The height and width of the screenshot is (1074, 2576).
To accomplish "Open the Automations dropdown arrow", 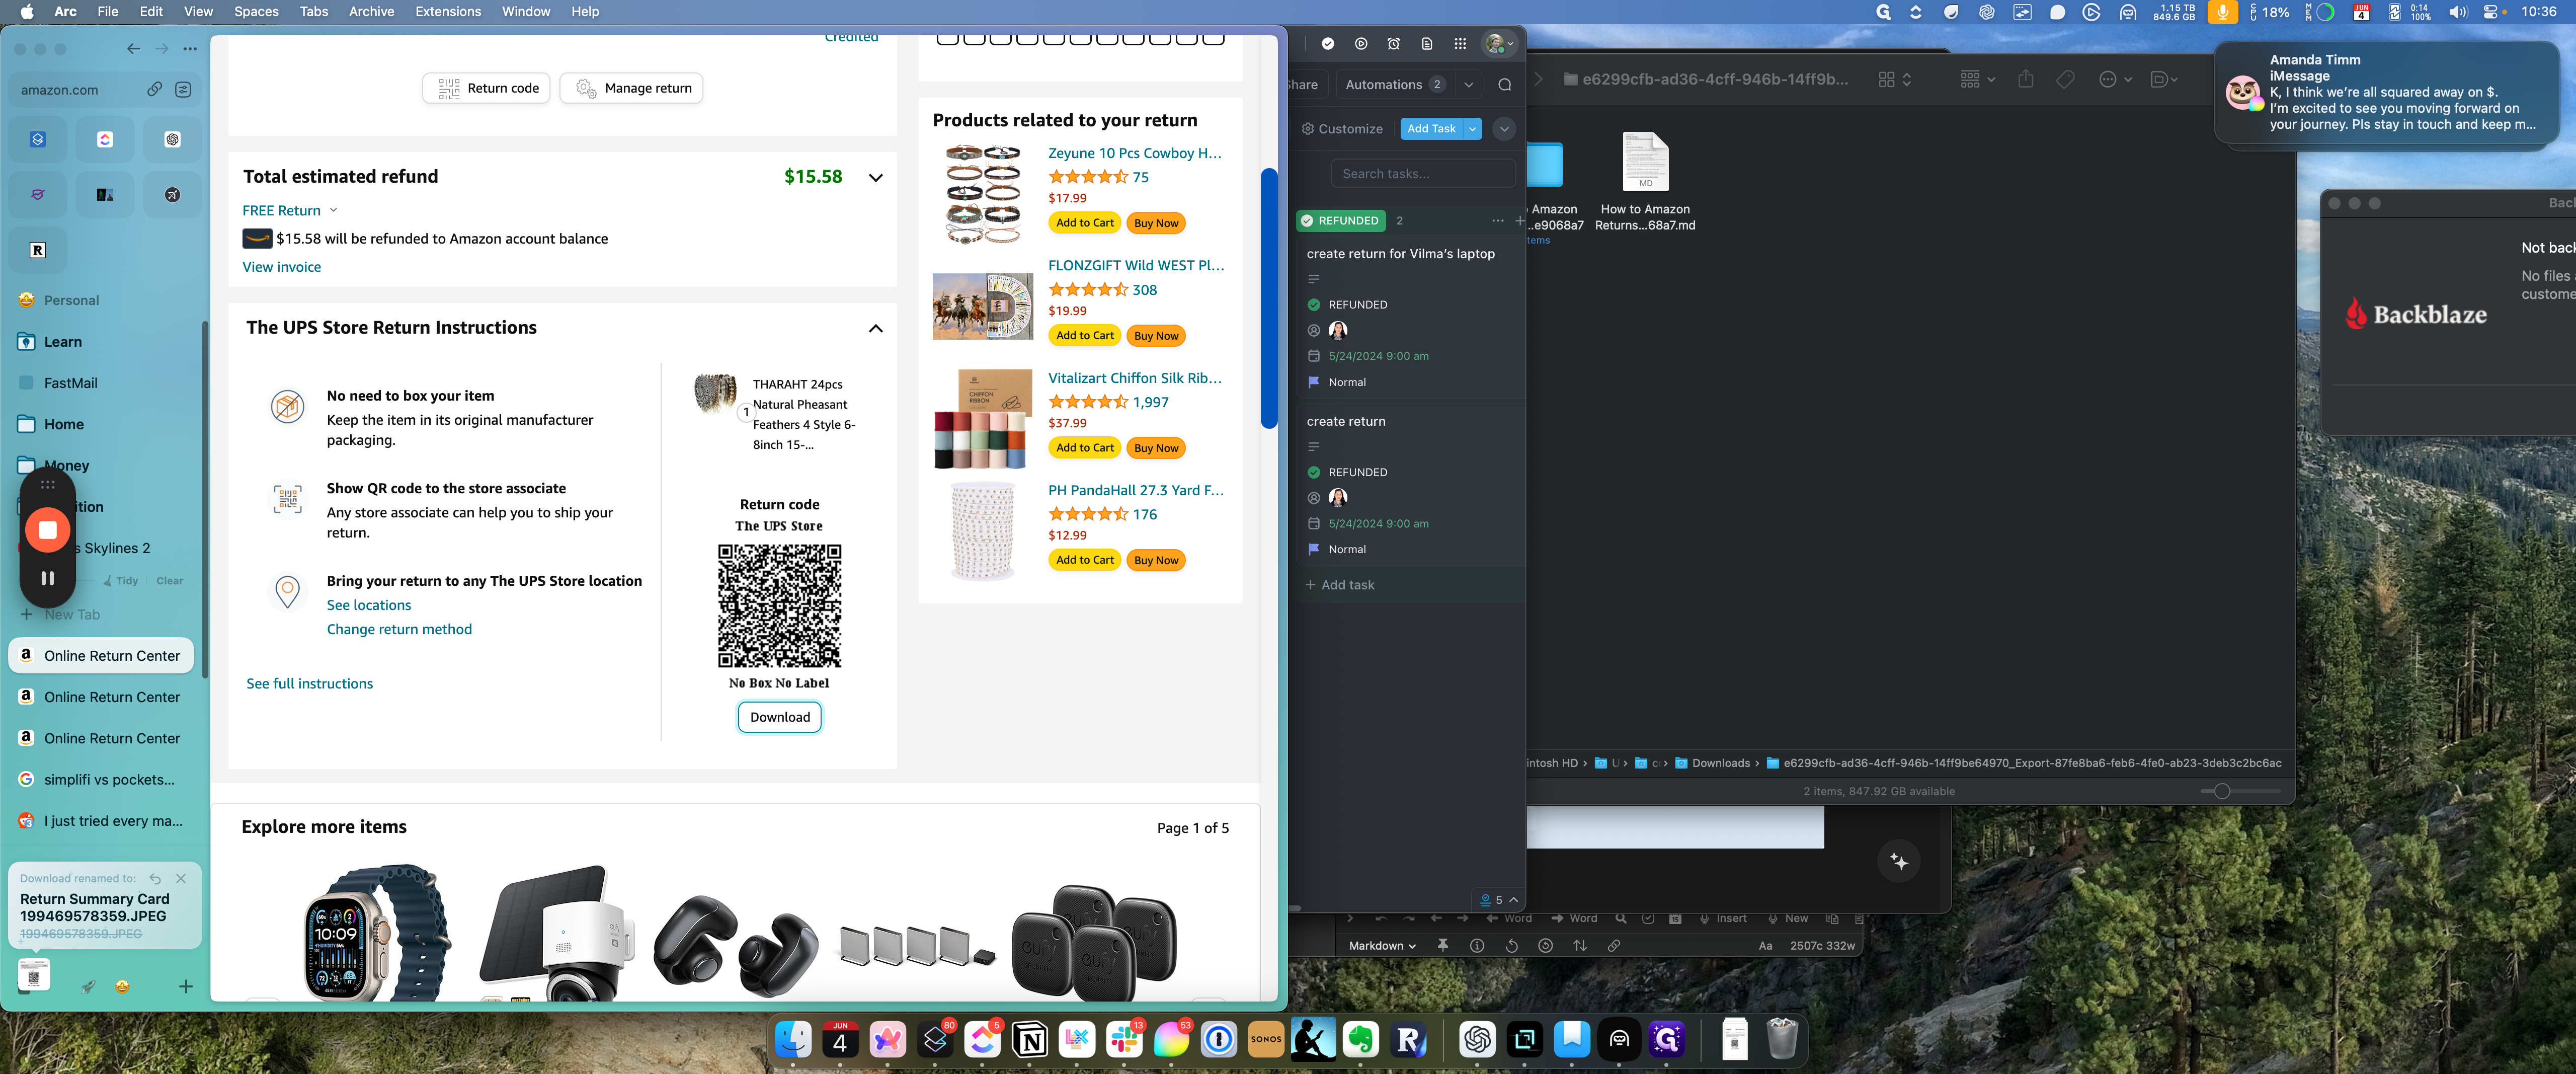I will click(1468, 84).
